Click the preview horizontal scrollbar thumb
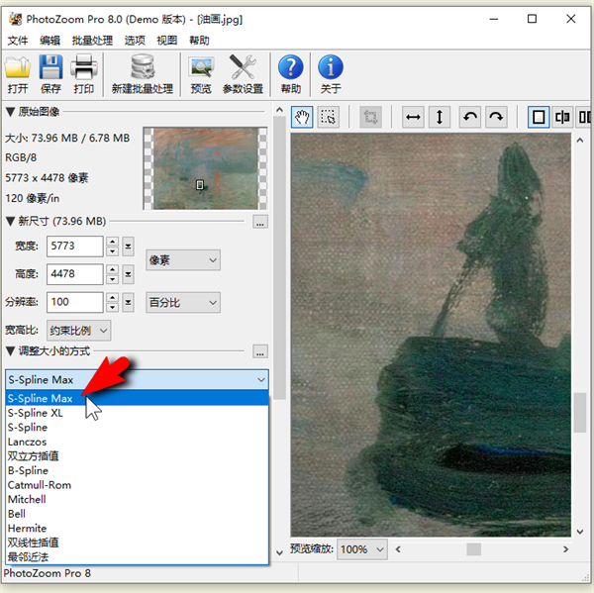 coord(473,549)
